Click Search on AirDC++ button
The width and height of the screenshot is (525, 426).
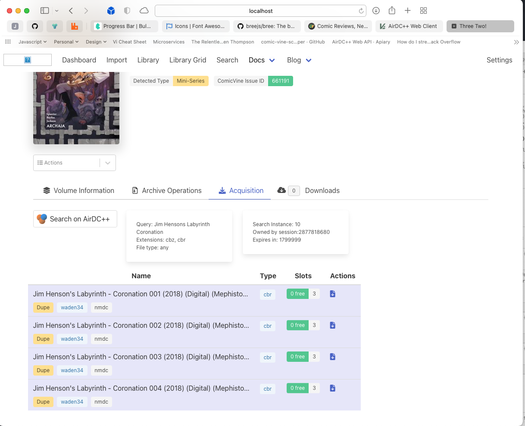point(75,219)
